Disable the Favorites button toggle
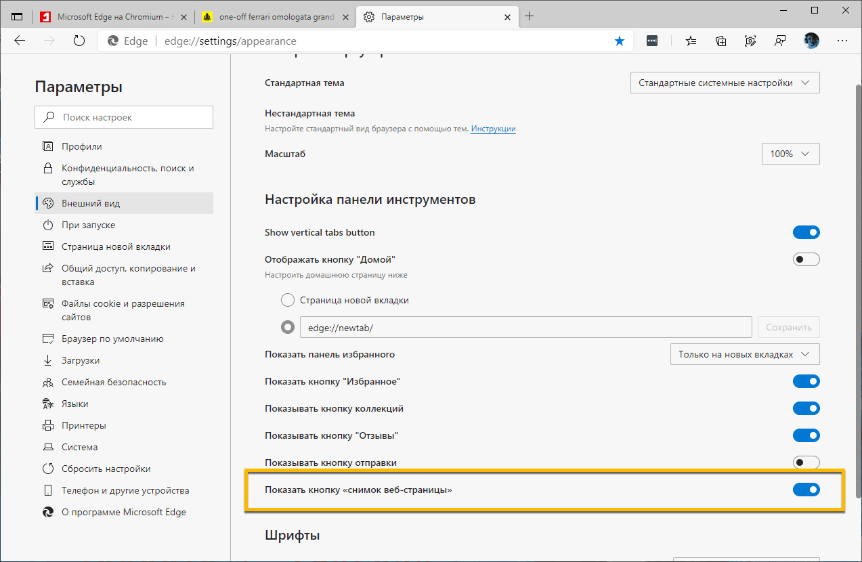 click(806, 381)
